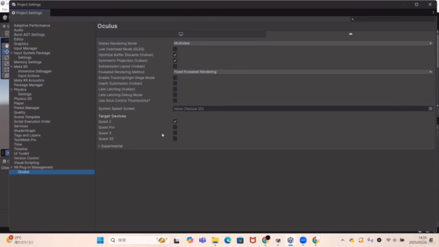Select Adaptive Performance settings
The width and height of the screenshot is (439, 247).
point(32,25)
